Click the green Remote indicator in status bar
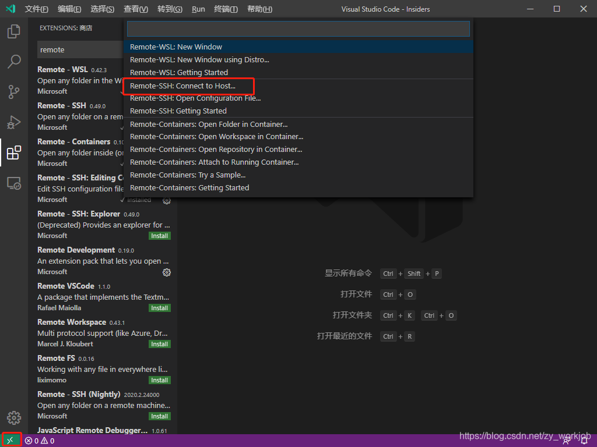Viewport: 597px width, 447px height. pyautogui.click(x=11, y=441)
